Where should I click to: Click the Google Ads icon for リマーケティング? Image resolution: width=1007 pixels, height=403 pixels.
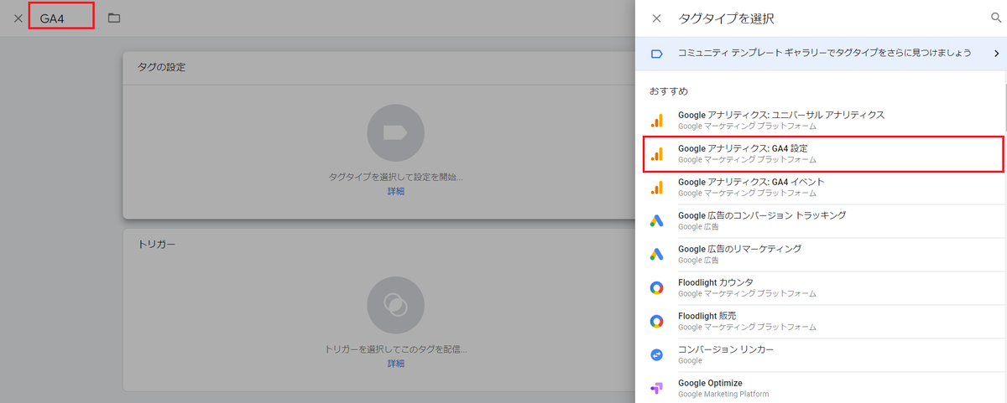(657, 254)
